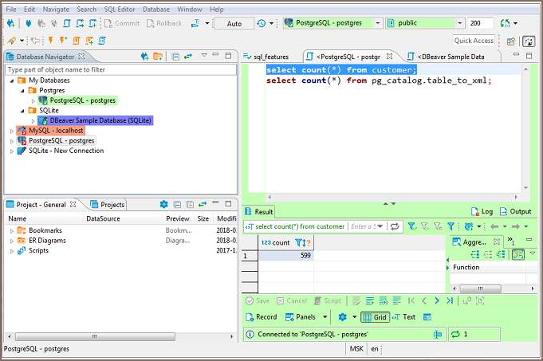The image size is (543, 361).
Task: Open the public schema dropdown
Action: coord(424,23)
